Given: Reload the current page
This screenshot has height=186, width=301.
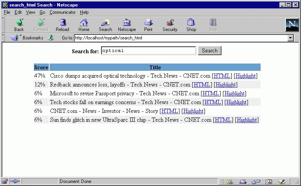Looking at the screenshot, I should click(x=62, y=25).
